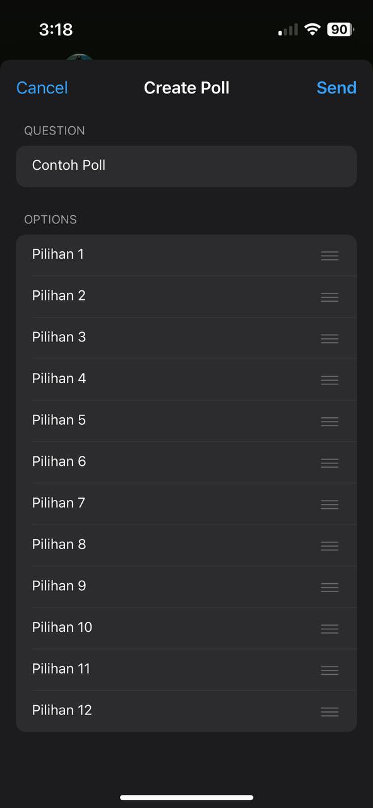Viewport: 373px width, 808px height.
Task: Cancel the poll creation
Action: point(42,88)
